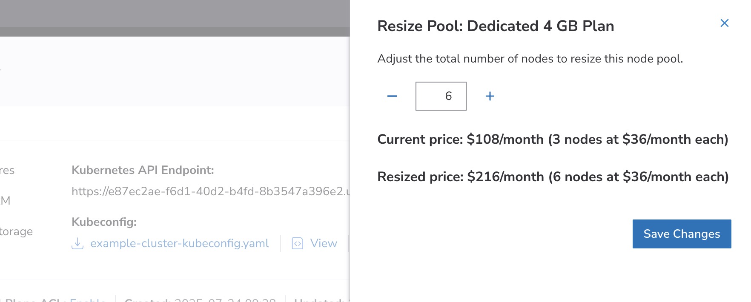Click the Kubernetes API Endpoint label
Viewport: 751px width, 302px height.
(143, 170)
